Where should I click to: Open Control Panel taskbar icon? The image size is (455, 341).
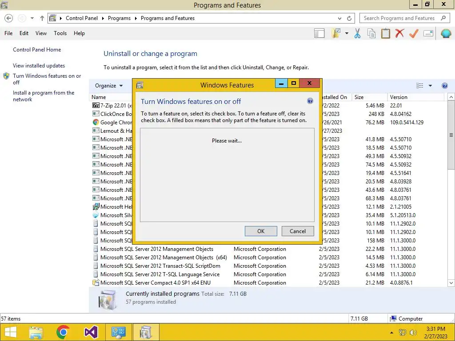coord(118,332)
